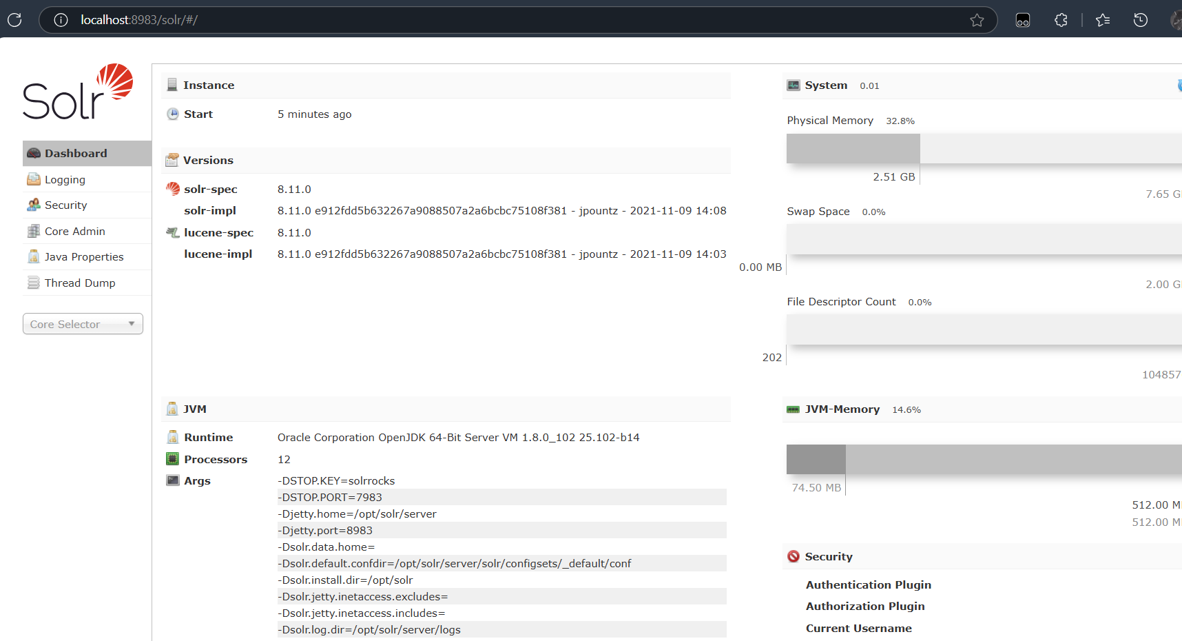This screenshot has height=641, width=1182.
Task: Click the file descriptor count 202
Action: [x=772, y=357]
